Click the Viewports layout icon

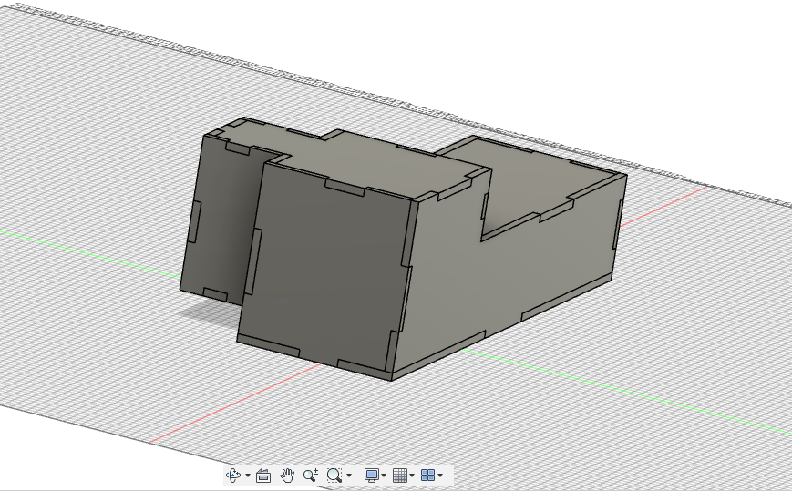pyautogui.click(x=427, y=475)
